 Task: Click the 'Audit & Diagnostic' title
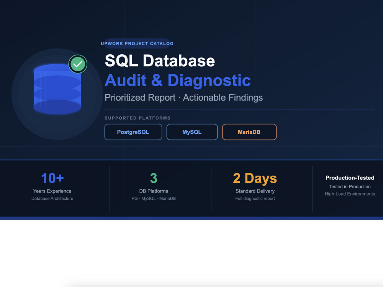click(178, 80)
